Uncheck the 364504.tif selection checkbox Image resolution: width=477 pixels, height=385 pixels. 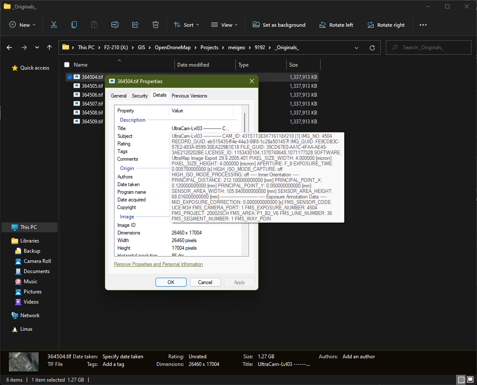pos(70,77)
